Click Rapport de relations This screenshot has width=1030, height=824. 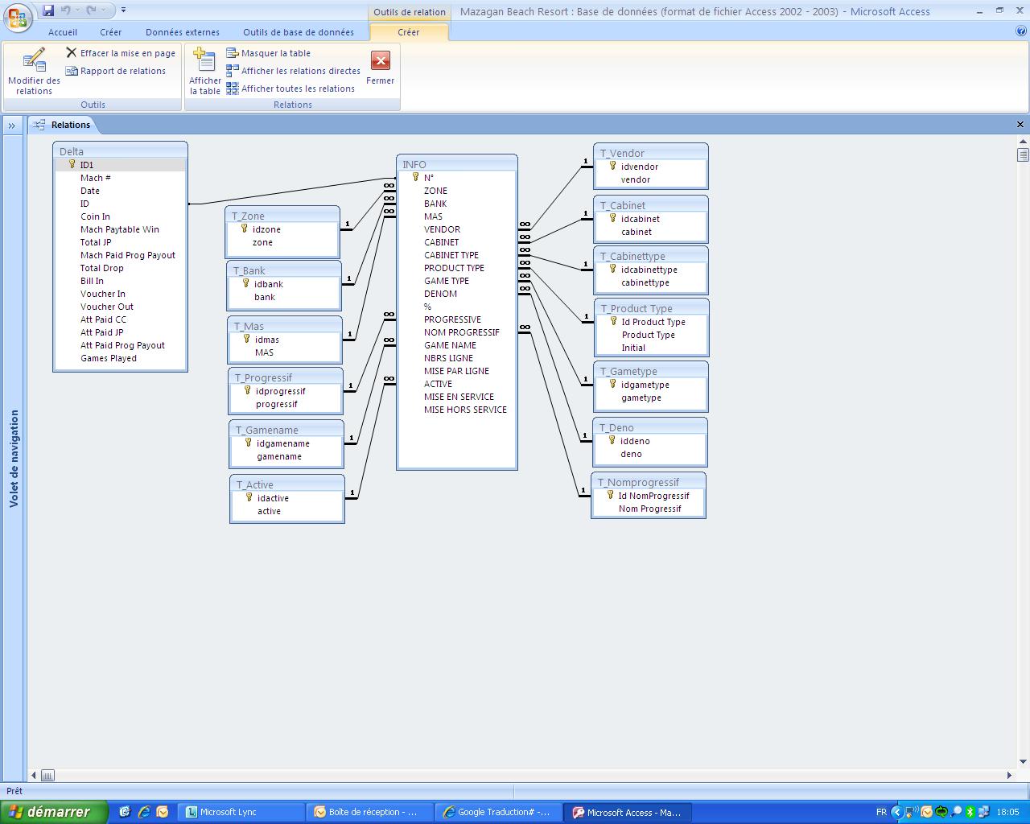(116, 71)
